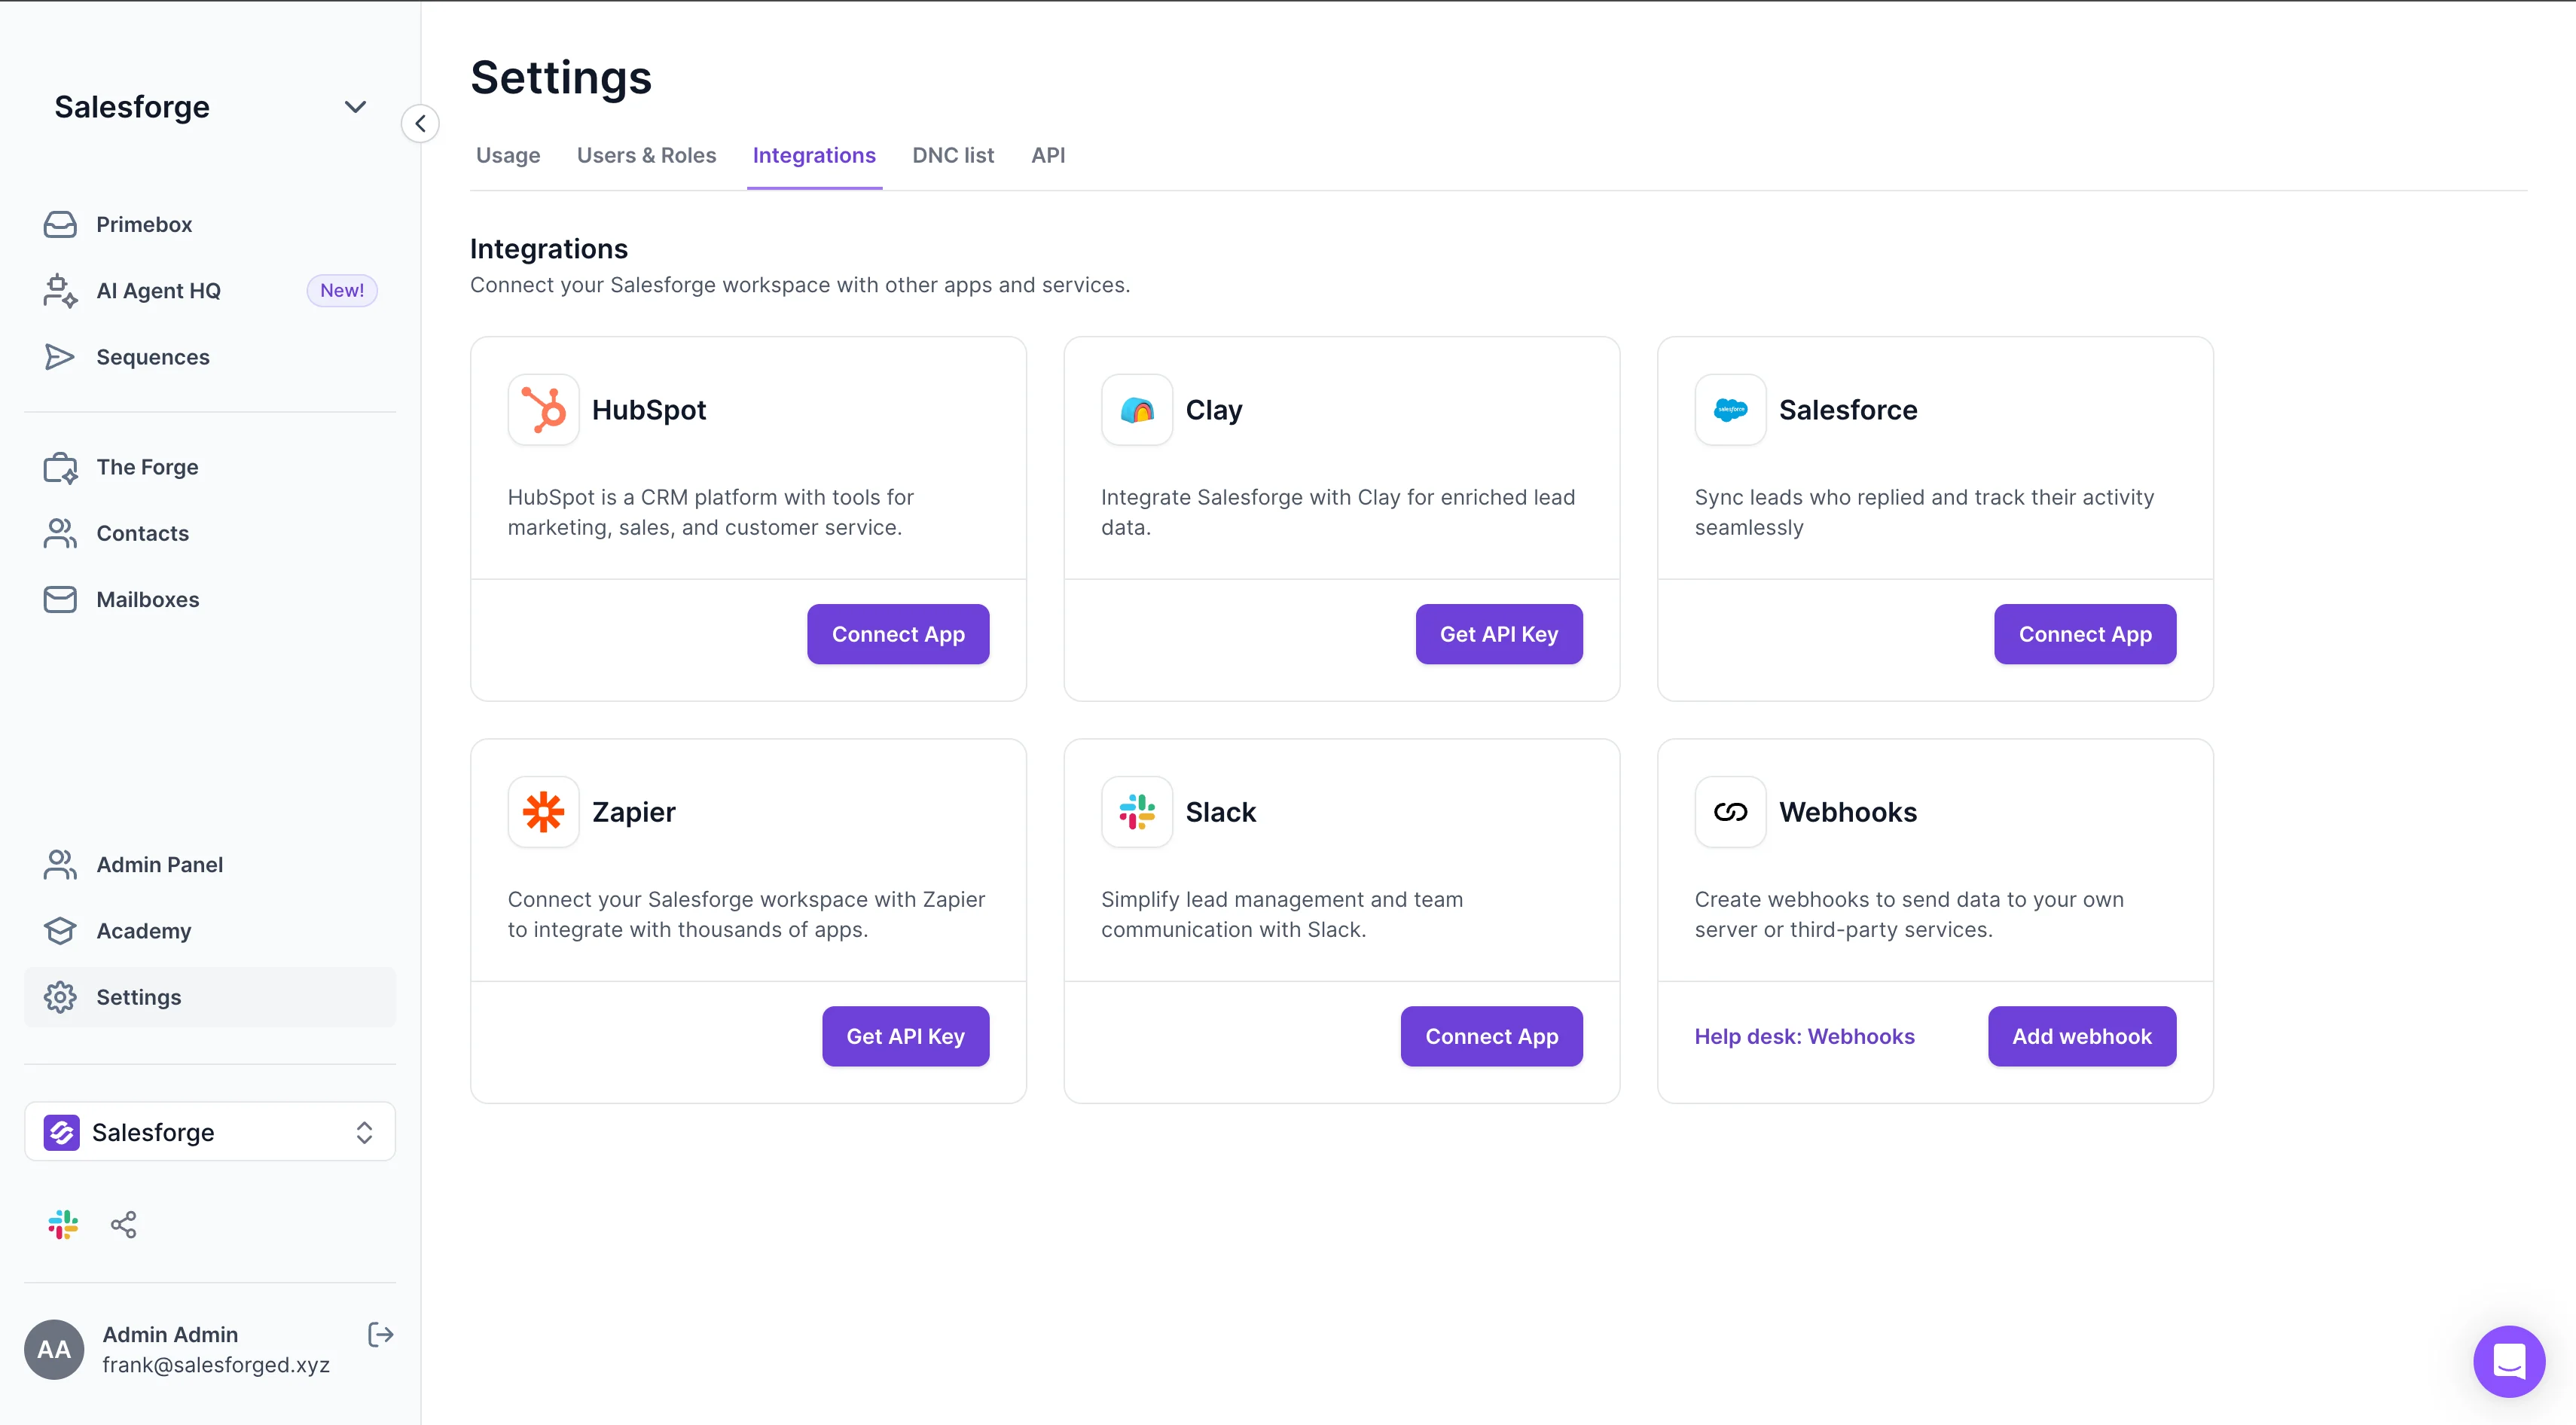Switch to the Usage tab
The width and height of the screenshot is (2576, 1425).
(x=508, y=155)
